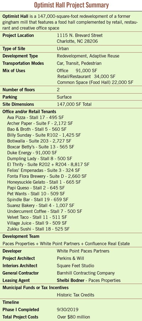Click the Optimist Hall Project Summary title
Screen dimensions: 142x321
(x=71, y=5)
